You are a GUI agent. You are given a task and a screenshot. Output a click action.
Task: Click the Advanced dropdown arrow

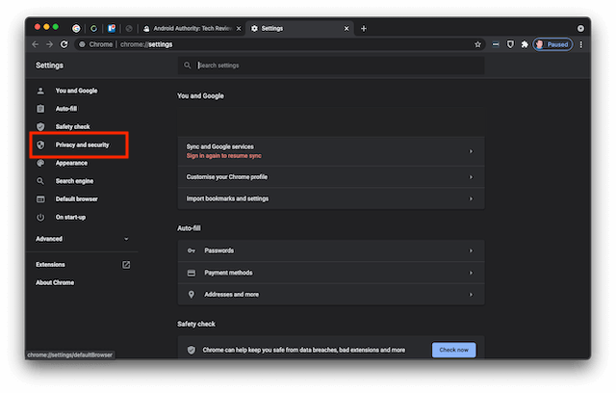point(126,239)
